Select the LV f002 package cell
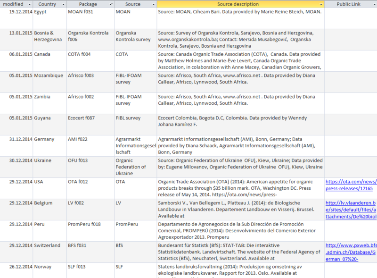Screen dimensions: 377x278 [x=90, y=210]
